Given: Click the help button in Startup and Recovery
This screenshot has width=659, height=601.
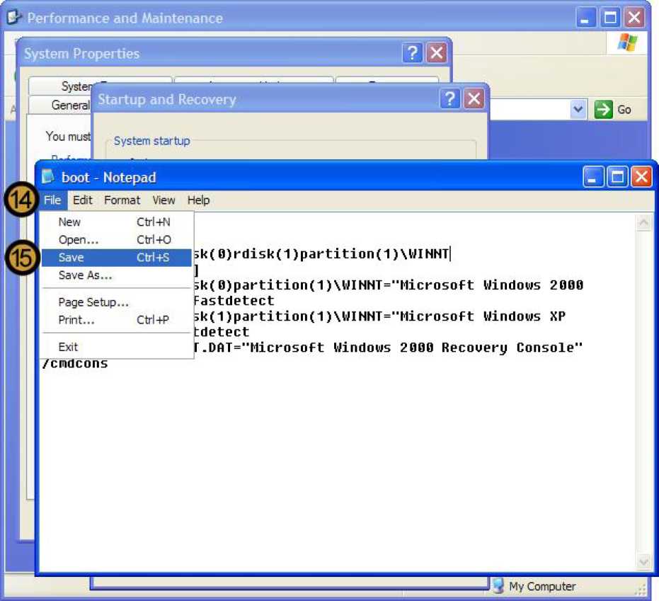Looking at the screenshot, I should tap(449, 99).
